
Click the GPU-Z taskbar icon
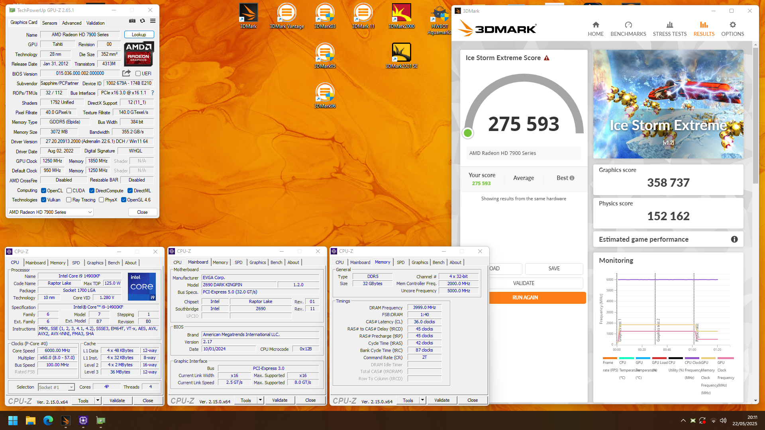pos(101,420)
